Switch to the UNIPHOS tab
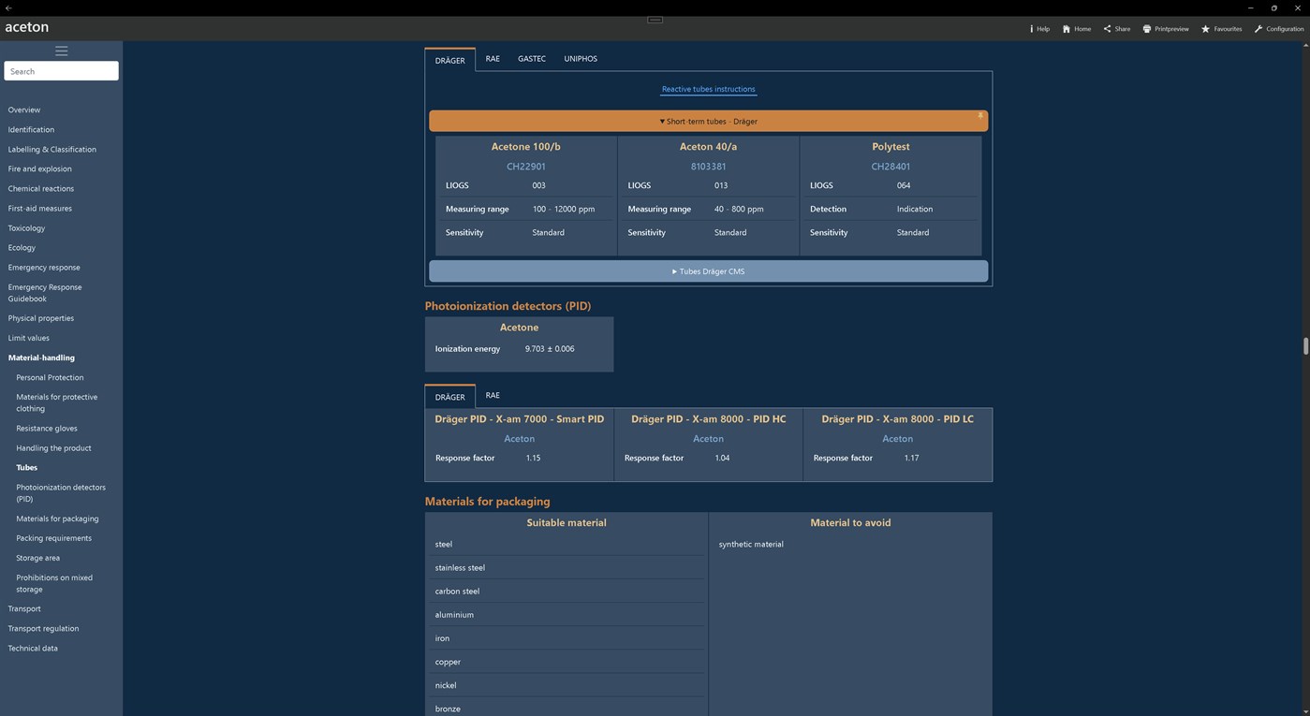 coord(581,58)
